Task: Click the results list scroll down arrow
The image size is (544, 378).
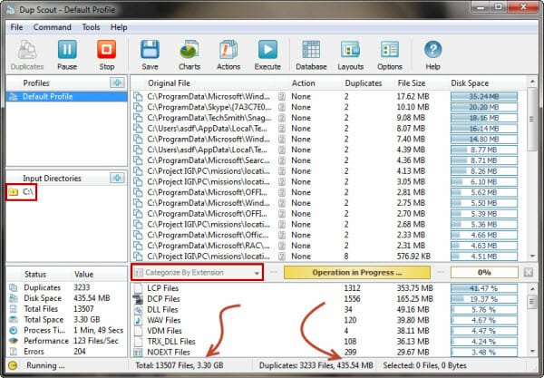Action: pos(532,257)
